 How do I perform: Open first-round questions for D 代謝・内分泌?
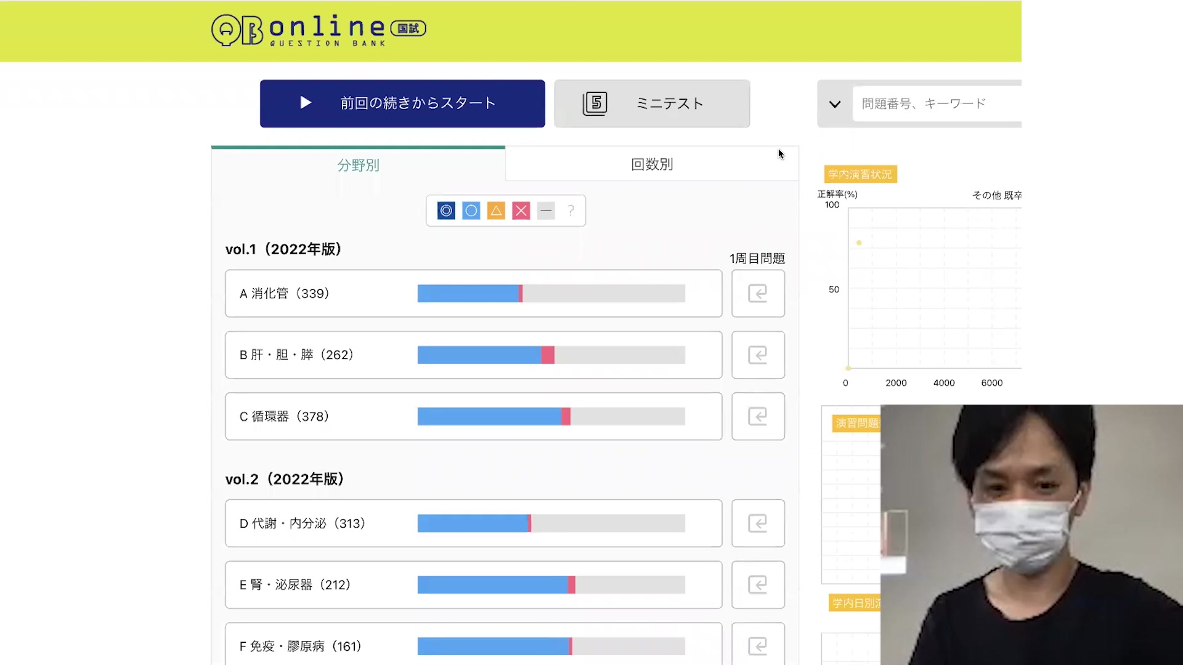[758, 523]
